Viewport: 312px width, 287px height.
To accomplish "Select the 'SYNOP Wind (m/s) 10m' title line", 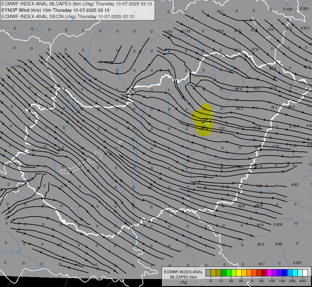I will click(x=56, y=10).
